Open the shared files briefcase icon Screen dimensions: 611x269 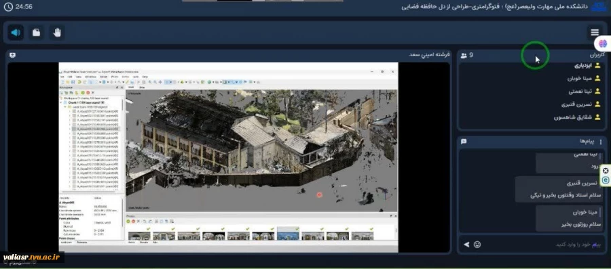[36, 33]
